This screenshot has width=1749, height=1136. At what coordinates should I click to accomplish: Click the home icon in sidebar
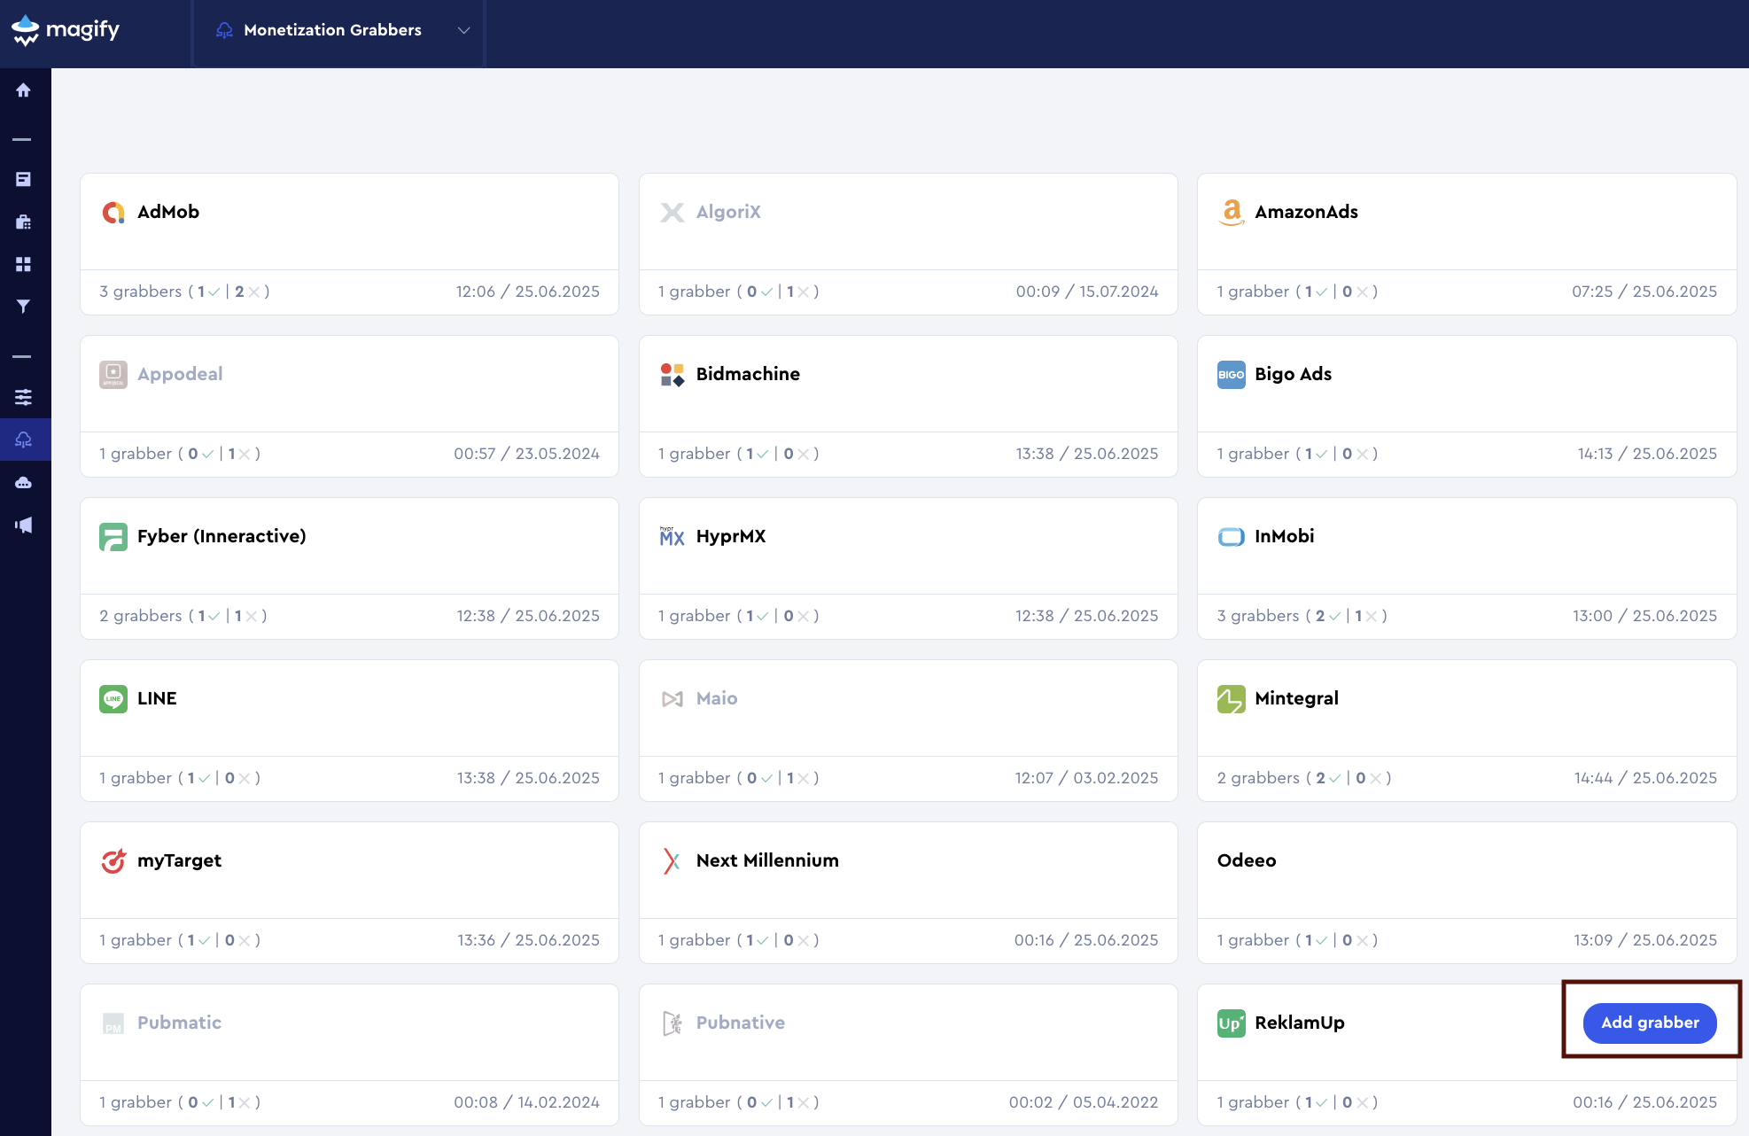[x=24, y=90]
